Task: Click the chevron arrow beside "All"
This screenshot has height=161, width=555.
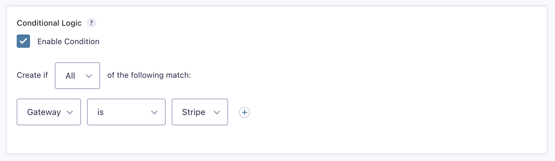Action: point(89,76)
